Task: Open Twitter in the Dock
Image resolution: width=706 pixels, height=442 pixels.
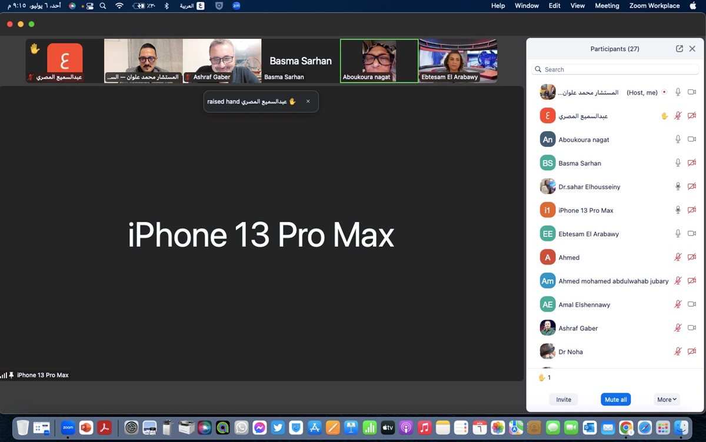Action: 278,427
